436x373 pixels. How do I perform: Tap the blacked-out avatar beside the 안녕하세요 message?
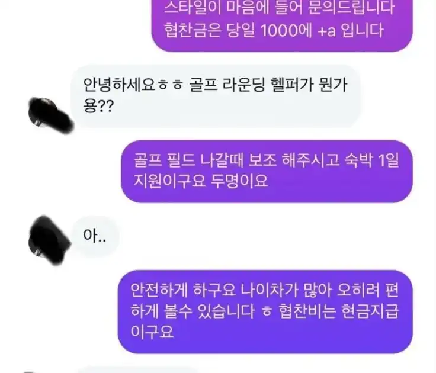tap(51, 114)
